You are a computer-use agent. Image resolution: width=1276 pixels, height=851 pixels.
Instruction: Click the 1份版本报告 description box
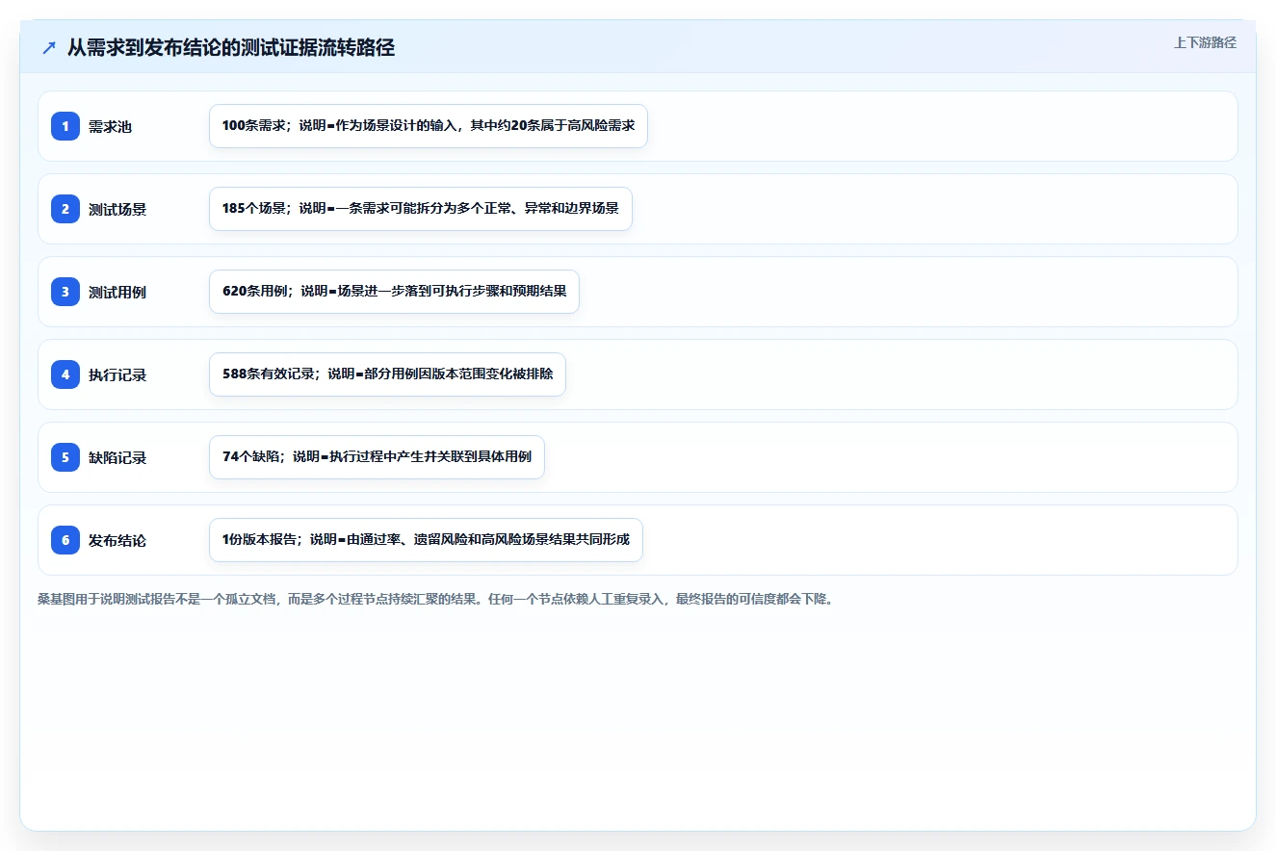click(x=426, y=540)
